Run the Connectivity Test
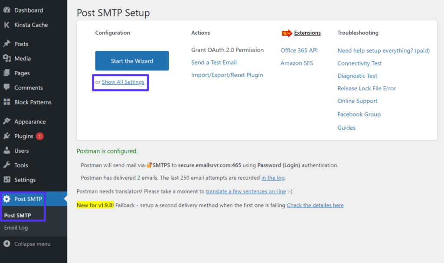 [x=359, y=63]
